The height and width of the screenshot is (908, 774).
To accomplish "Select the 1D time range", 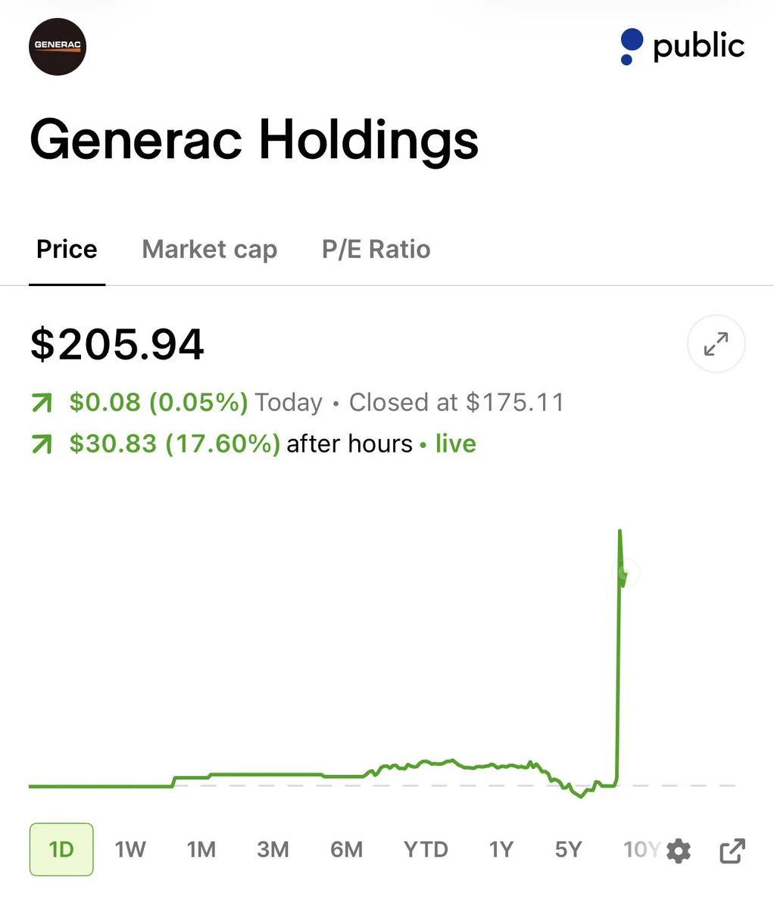I will (61, 849).
